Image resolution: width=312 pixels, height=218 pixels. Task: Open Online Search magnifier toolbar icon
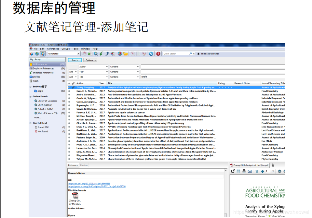96,54
